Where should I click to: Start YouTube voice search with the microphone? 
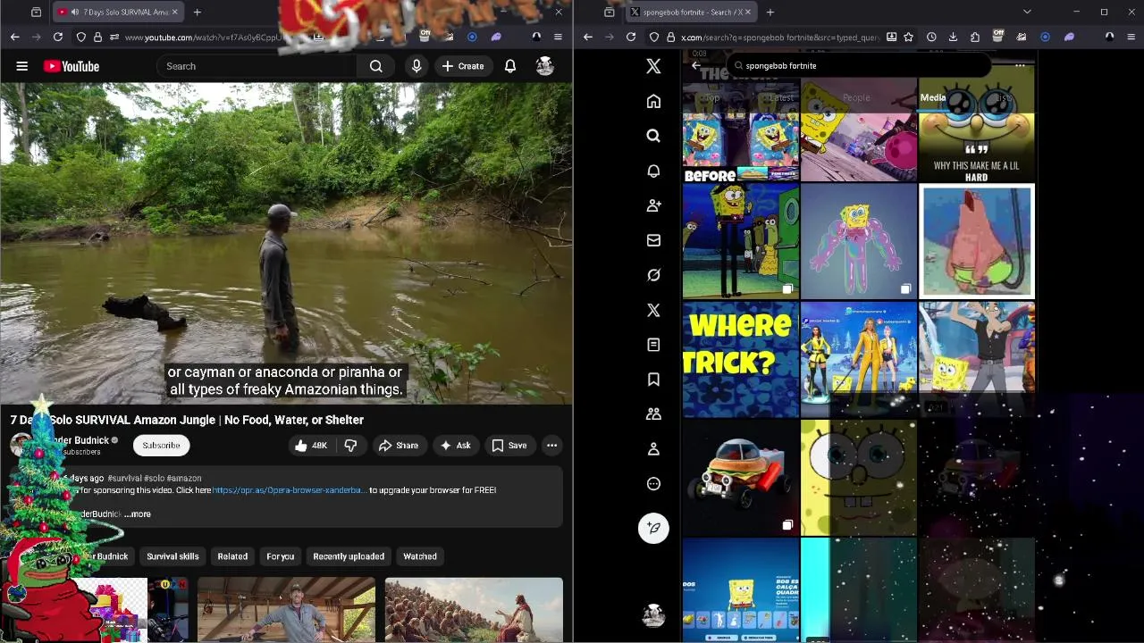pos(416,66)
